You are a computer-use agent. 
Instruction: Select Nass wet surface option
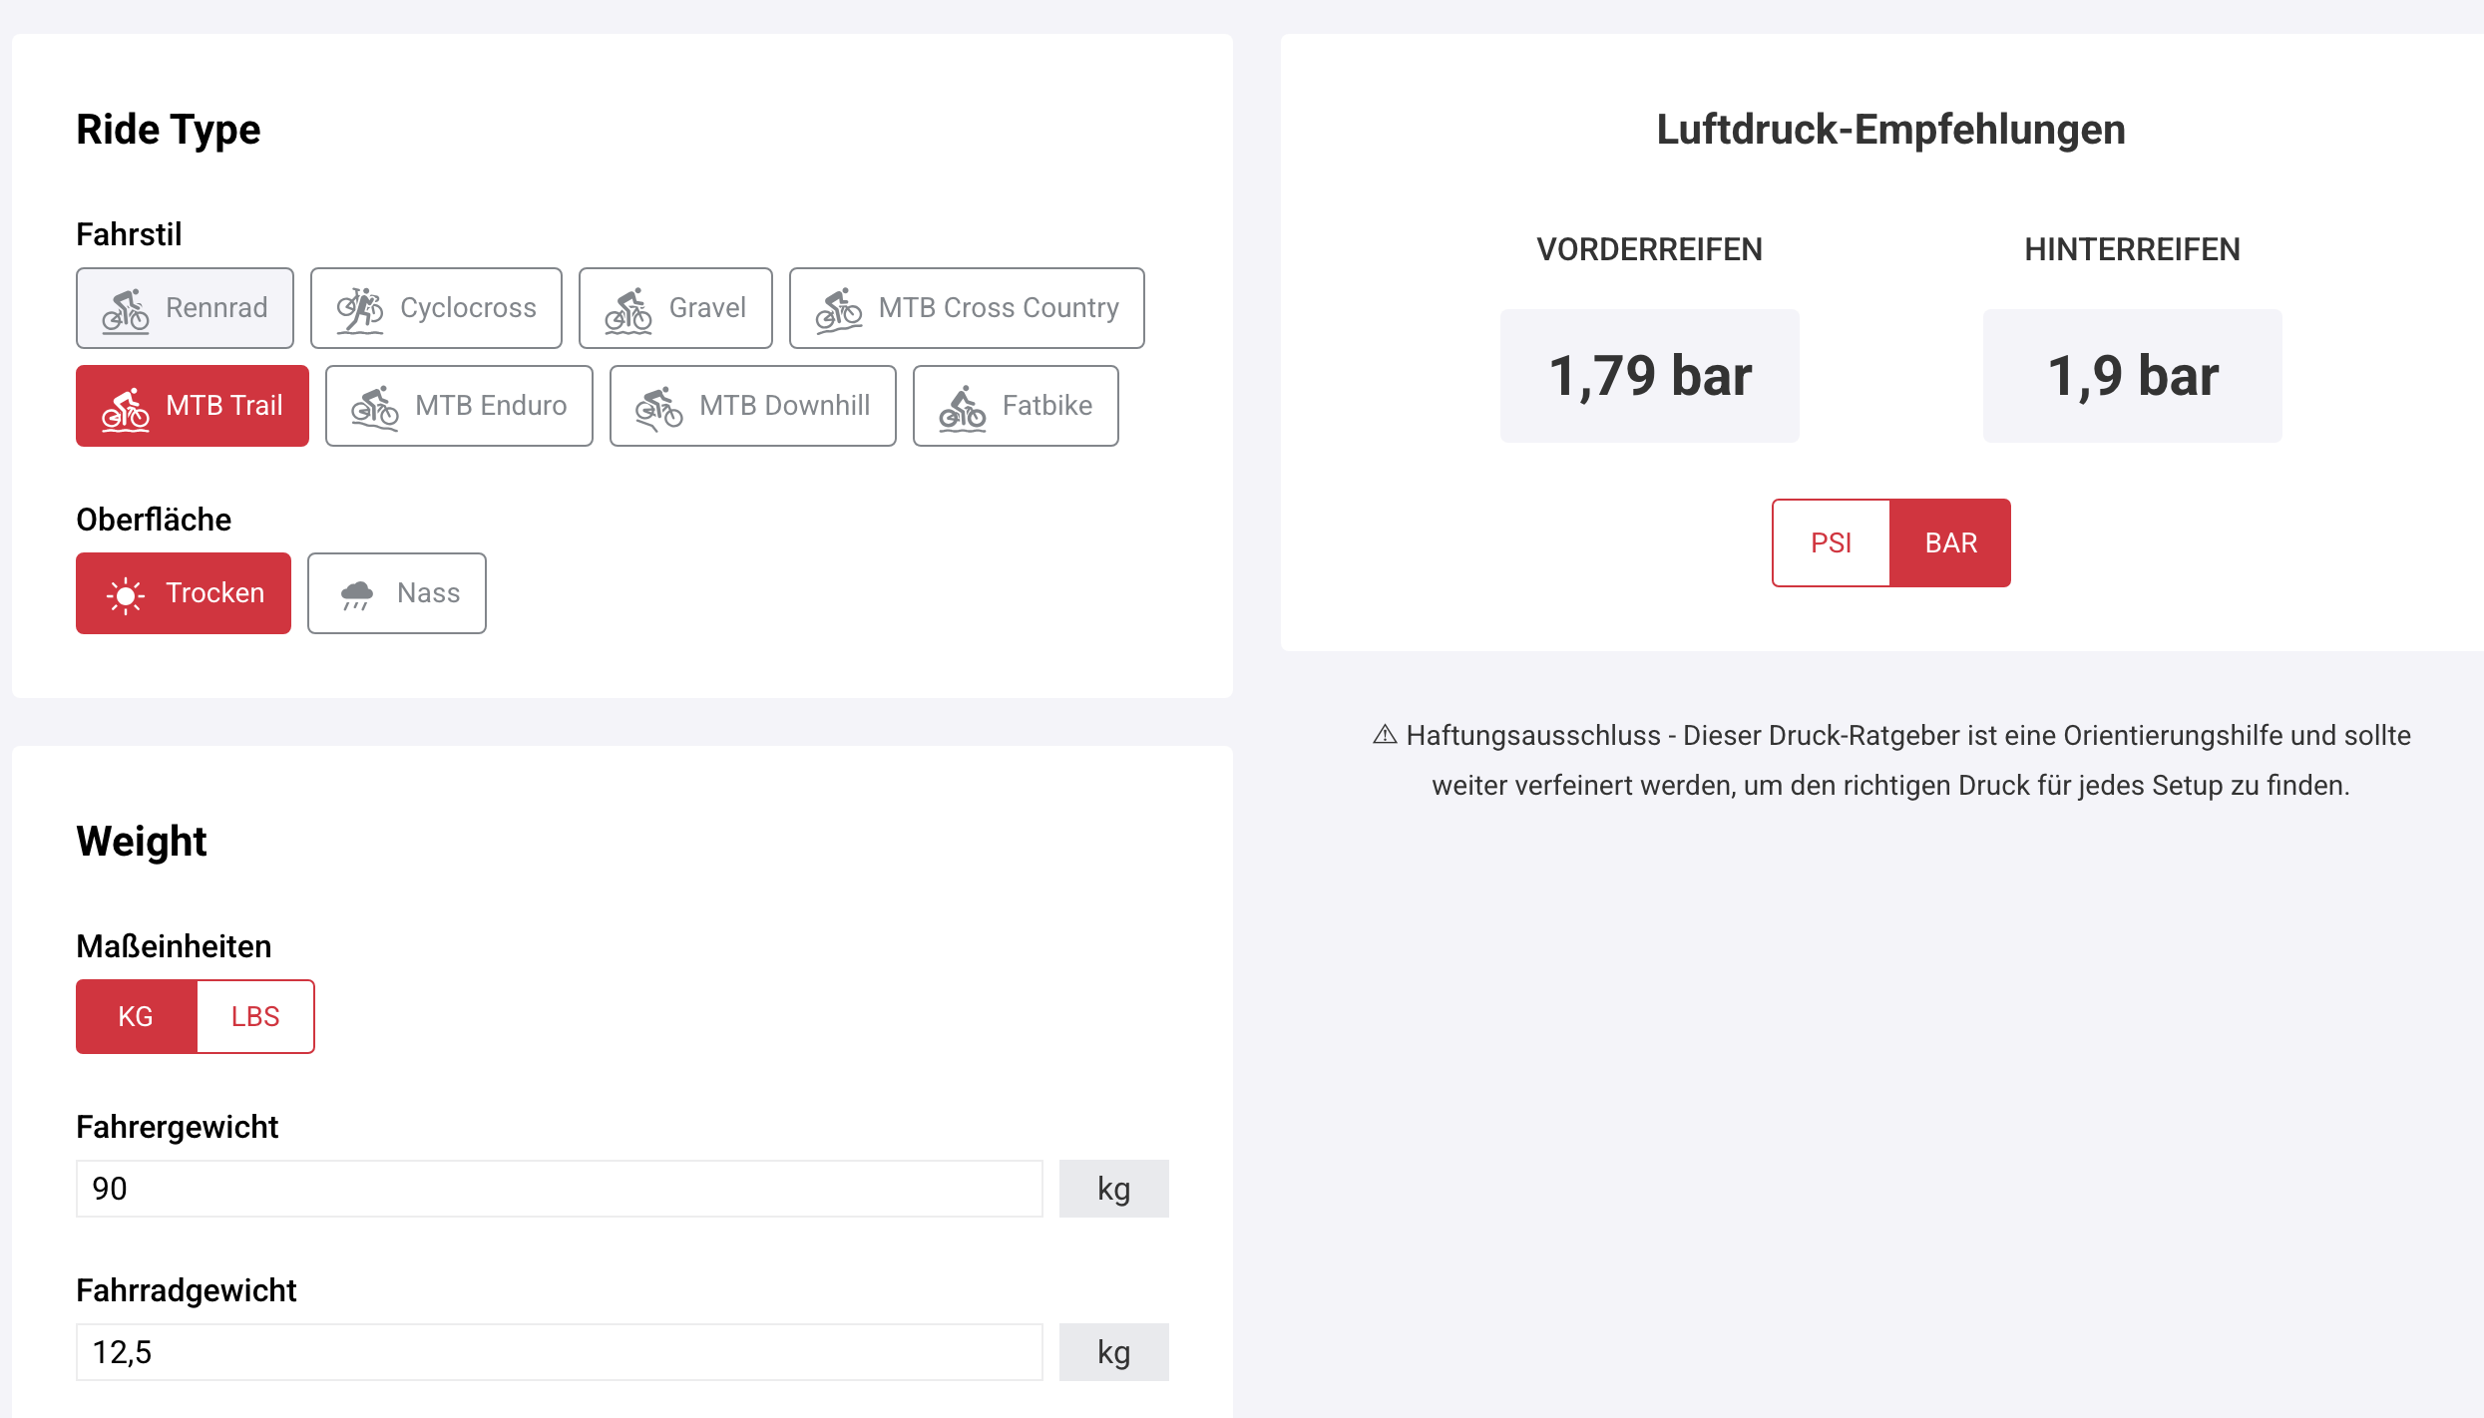[397, 593]
